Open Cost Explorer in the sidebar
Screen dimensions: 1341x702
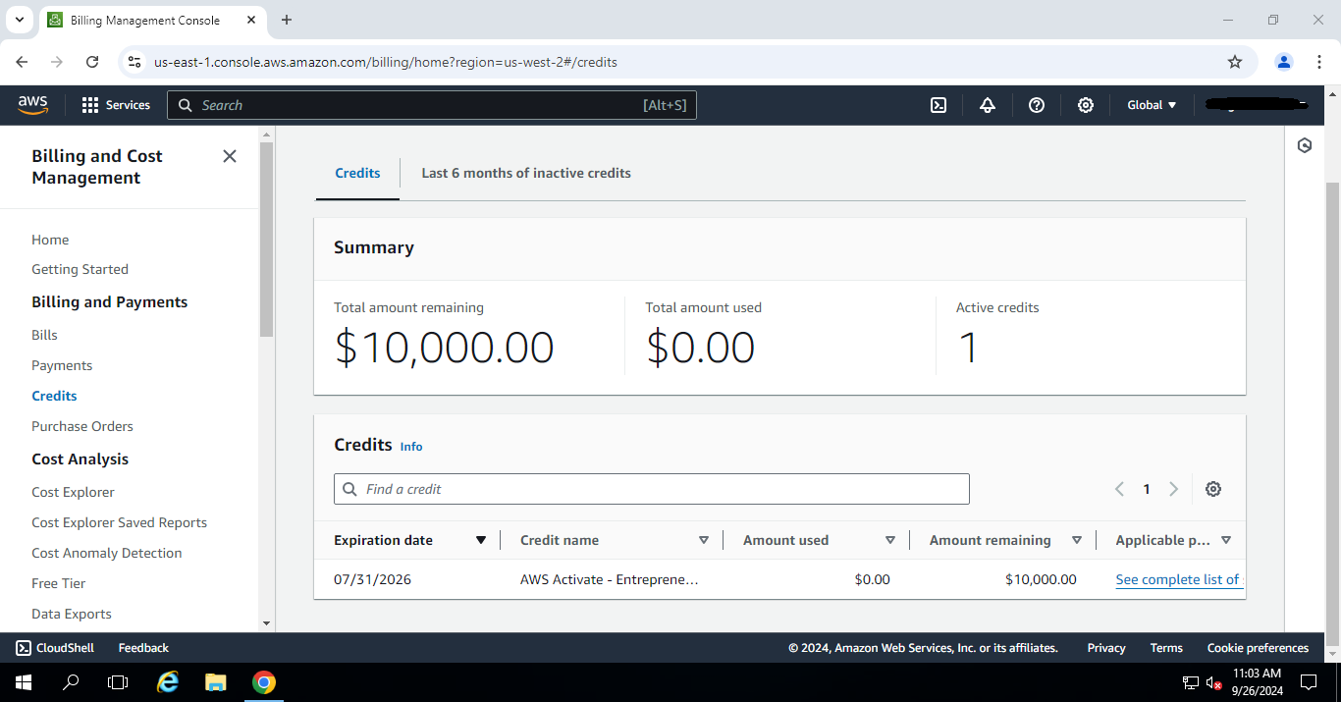click(x=73, y=492)
